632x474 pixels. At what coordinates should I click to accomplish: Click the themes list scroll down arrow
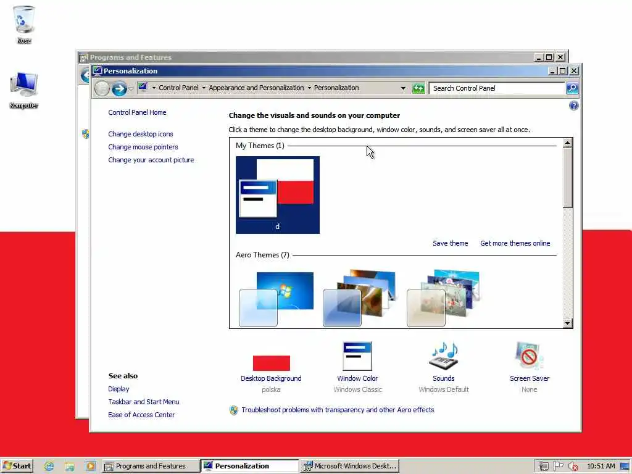tap(568, 323)
